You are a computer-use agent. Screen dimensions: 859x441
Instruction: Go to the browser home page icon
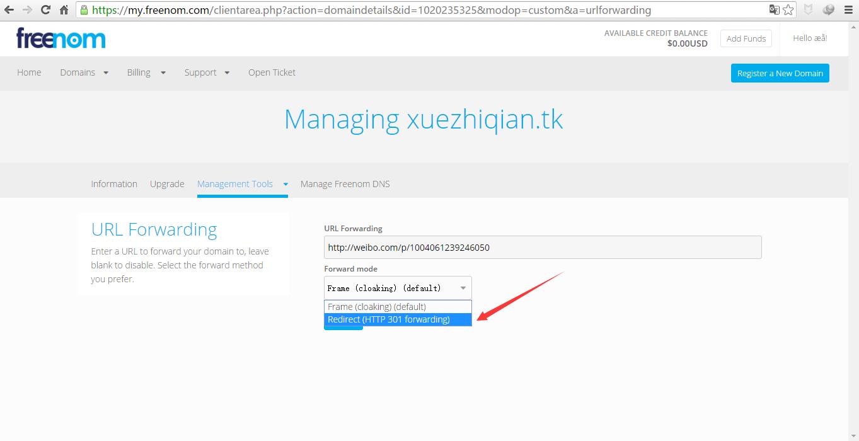(x=64, y=10)
